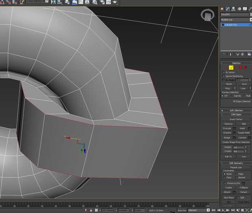Open the Hierarchy command panel tab
Viewport: 252px width, 213px height.
233,9
